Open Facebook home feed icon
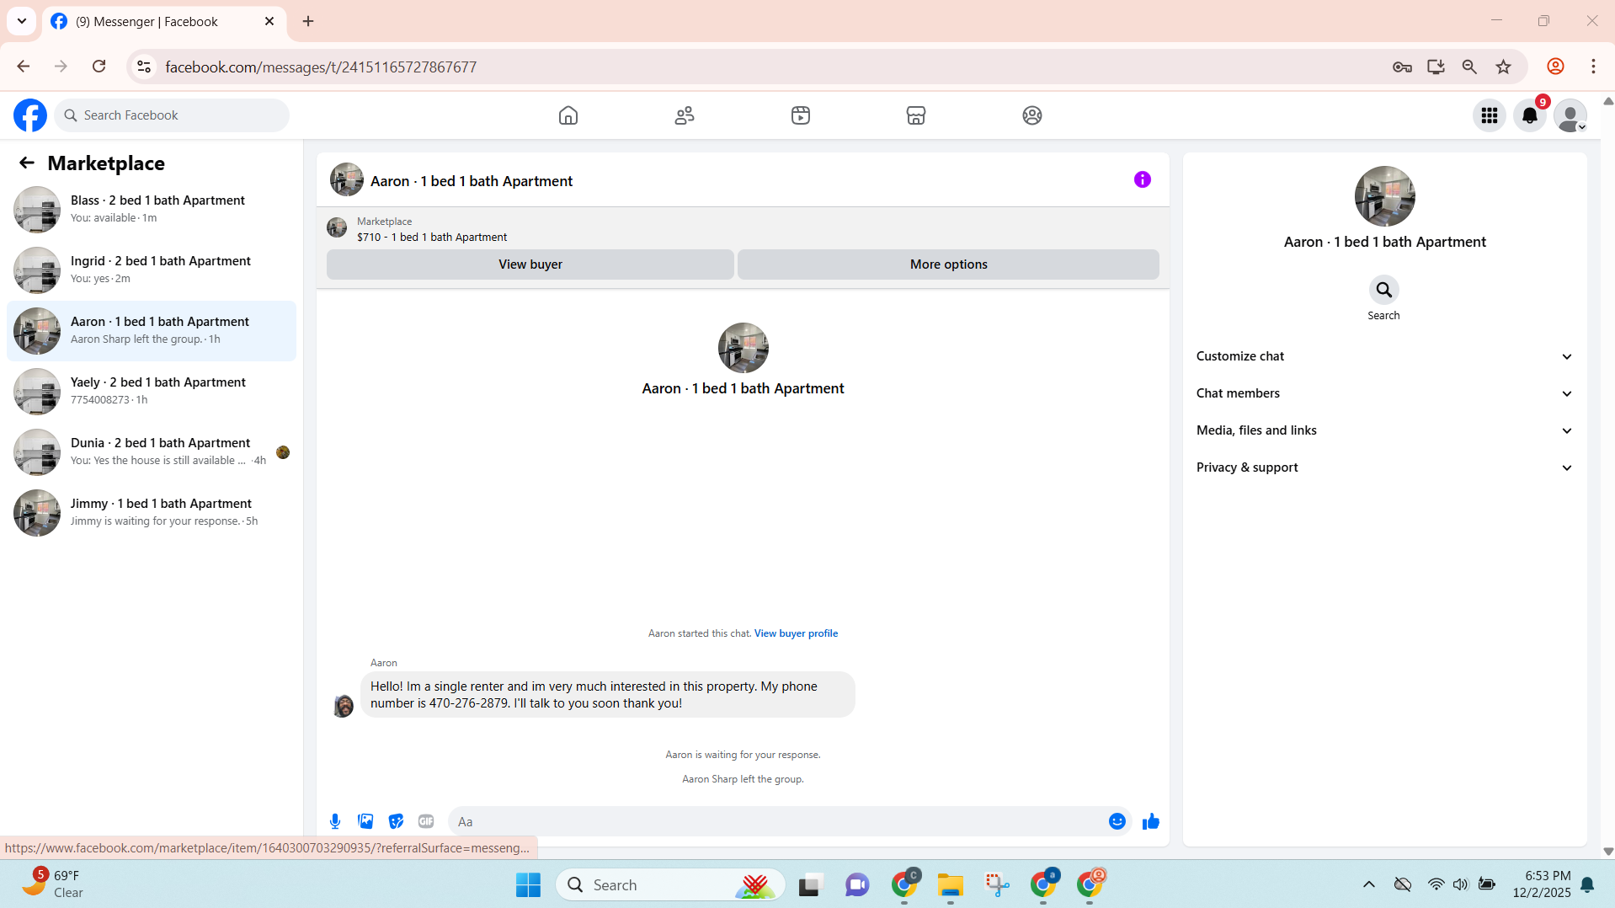The image size is (1615, 908). (568, 115)
